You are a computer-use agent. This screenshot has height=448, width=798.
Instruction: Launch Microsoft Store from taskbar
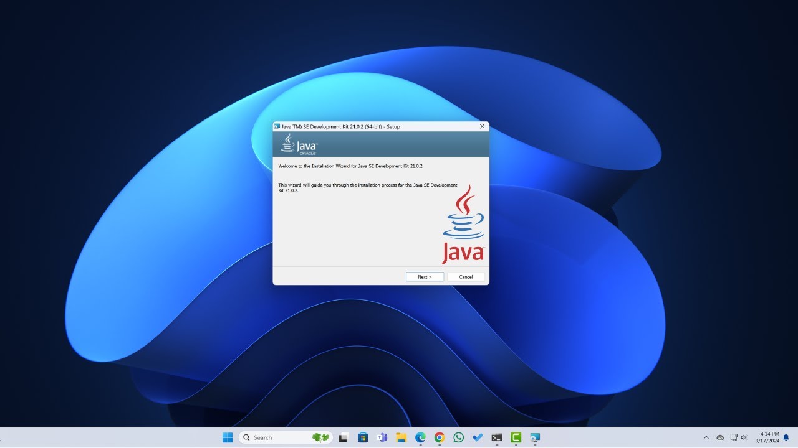pyautogui.click(x=363, y=437)
